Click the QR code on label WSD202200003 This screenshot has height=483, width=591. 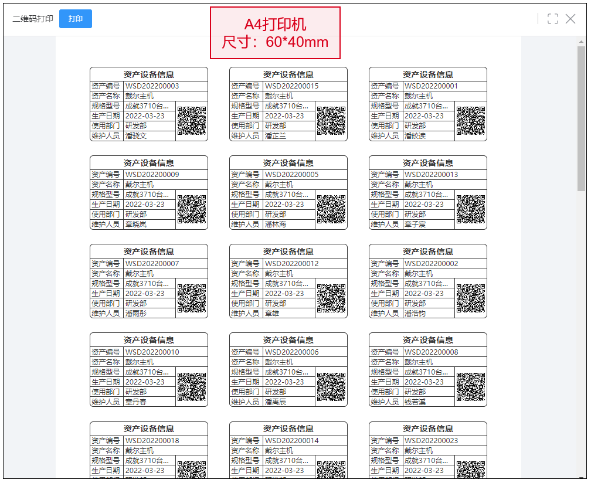pos(192,121)
